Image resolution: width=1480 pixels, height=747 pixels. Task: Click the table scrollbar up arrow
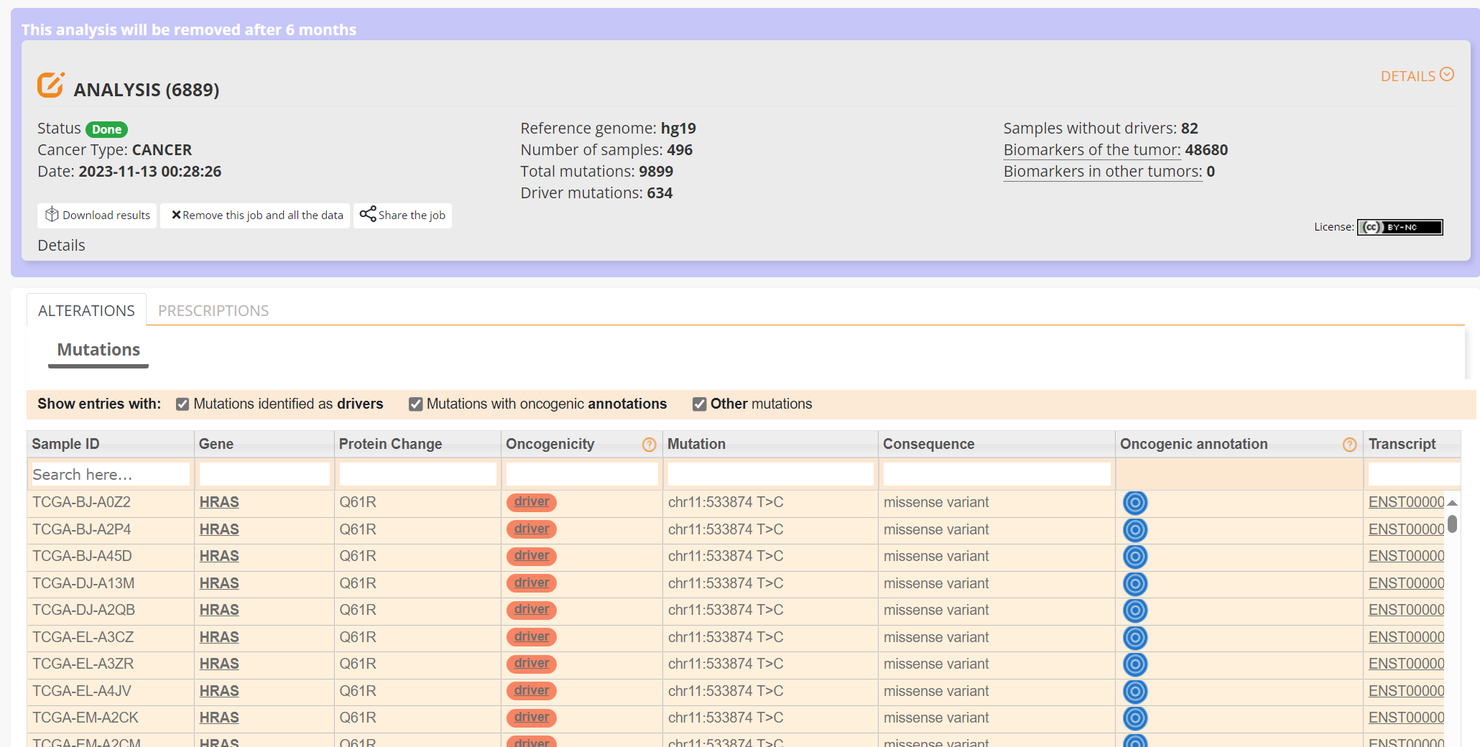[x=1452, y=503]
